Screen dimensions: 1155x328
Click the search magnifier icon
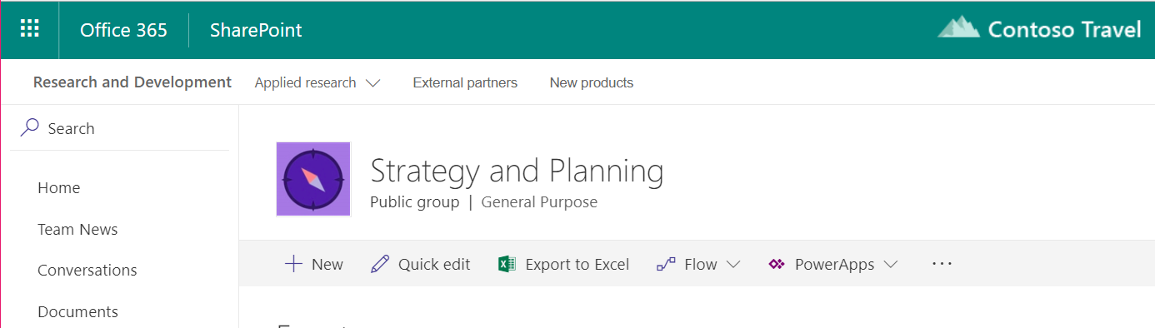coord(30,128)
